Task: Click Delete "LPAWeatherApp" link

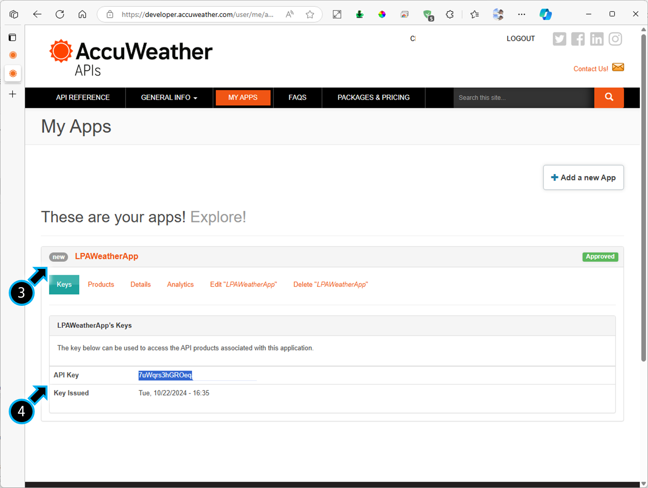Action: (331, 285)
